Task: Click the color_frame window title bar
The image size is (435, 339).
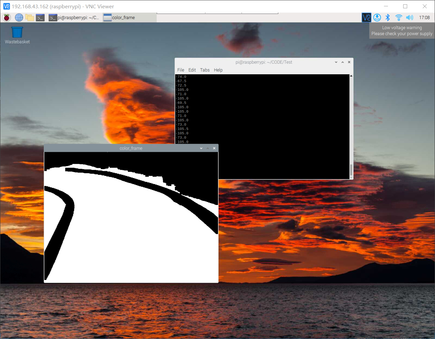Action: [131, 148]
